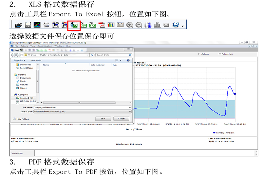Click the Save button in dialog
Viewport: 262px width, 176px height.
click(103, 119)
